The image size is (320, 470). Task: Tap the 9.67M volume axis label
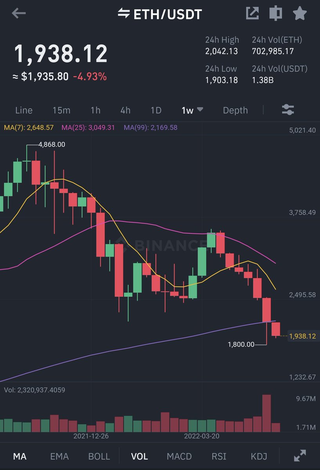click(306, 399)
